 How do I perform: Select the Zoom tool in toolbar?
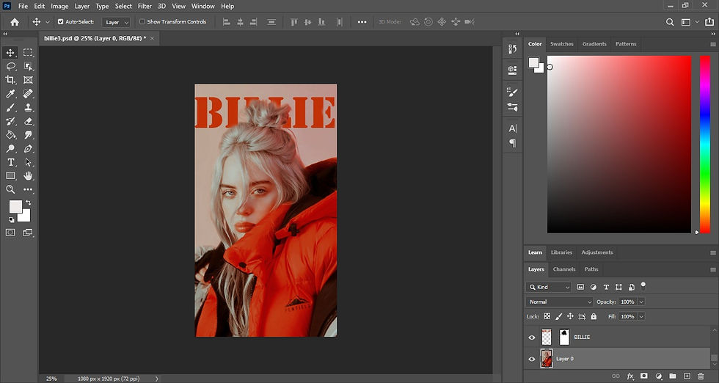tap(11, 189)
